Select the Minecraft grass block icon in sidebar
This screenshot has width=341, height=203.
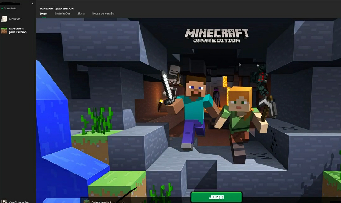(x=4, y=30)
